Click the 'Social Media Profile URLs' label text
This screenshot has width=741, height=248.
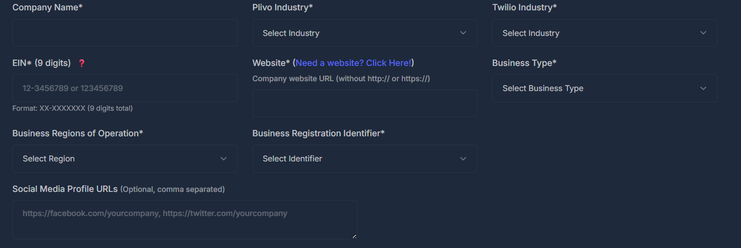pyautogui.click(x=65, y=189)
